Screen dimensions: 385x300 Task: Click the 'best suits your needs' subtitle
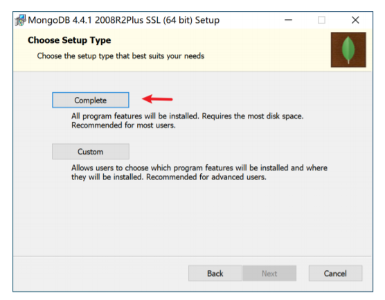click(168, 56)
